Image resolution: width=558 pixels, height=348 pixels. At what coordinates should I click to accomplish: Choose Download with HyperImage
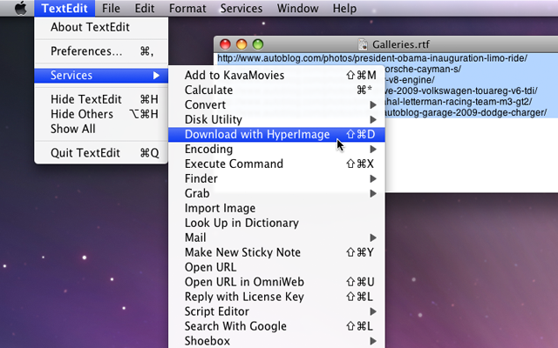click(257, 134)
